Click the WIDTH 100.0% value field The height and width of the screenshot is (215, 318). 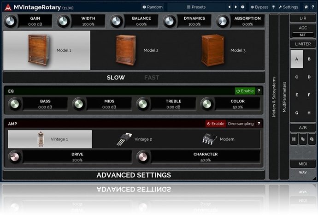click(88, 21)
